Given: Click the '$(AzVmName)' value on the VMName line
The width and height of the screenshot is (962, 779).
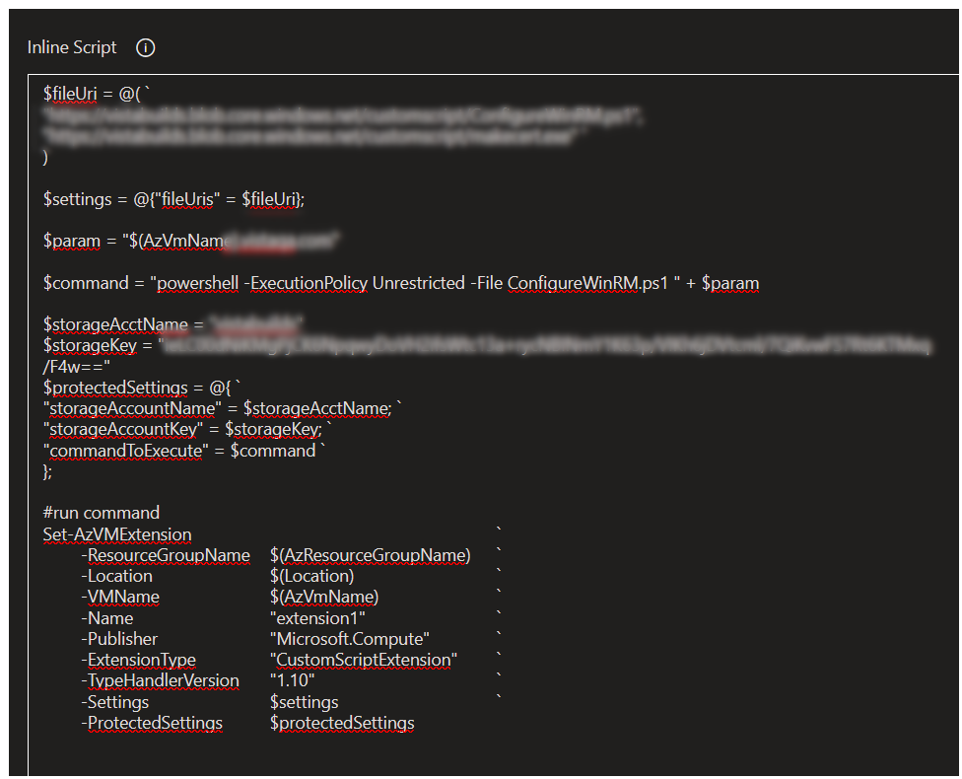Looking at the screenshot, I should pos(324,598).
